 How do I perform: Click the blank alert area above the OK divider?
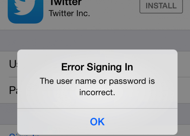[x=97, y=102]
